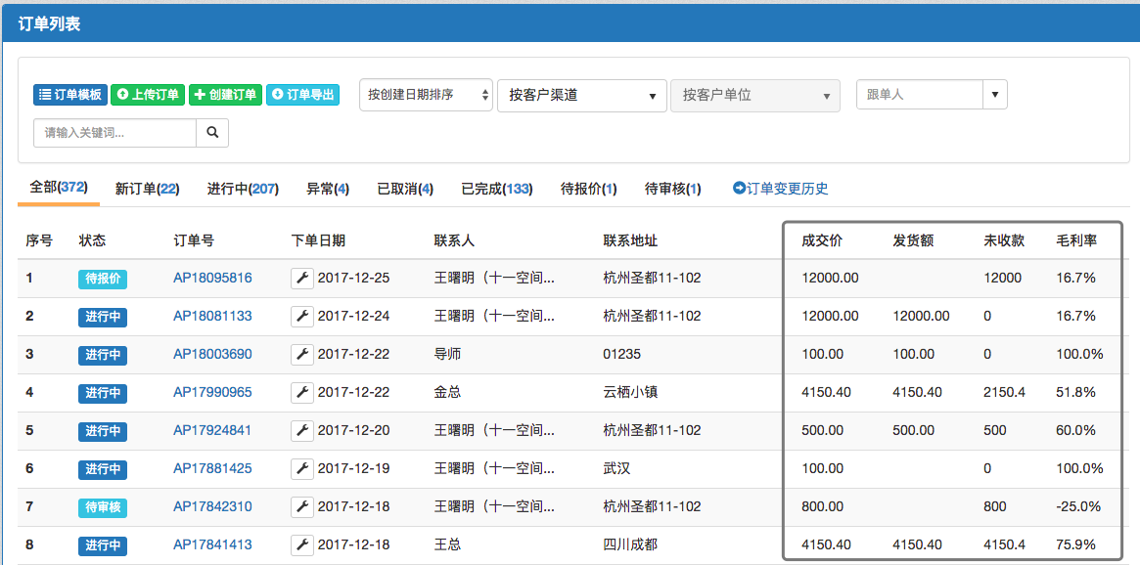Focus the keyword search input box
This screenshot has width=1140, height=565.
[114, 133]
